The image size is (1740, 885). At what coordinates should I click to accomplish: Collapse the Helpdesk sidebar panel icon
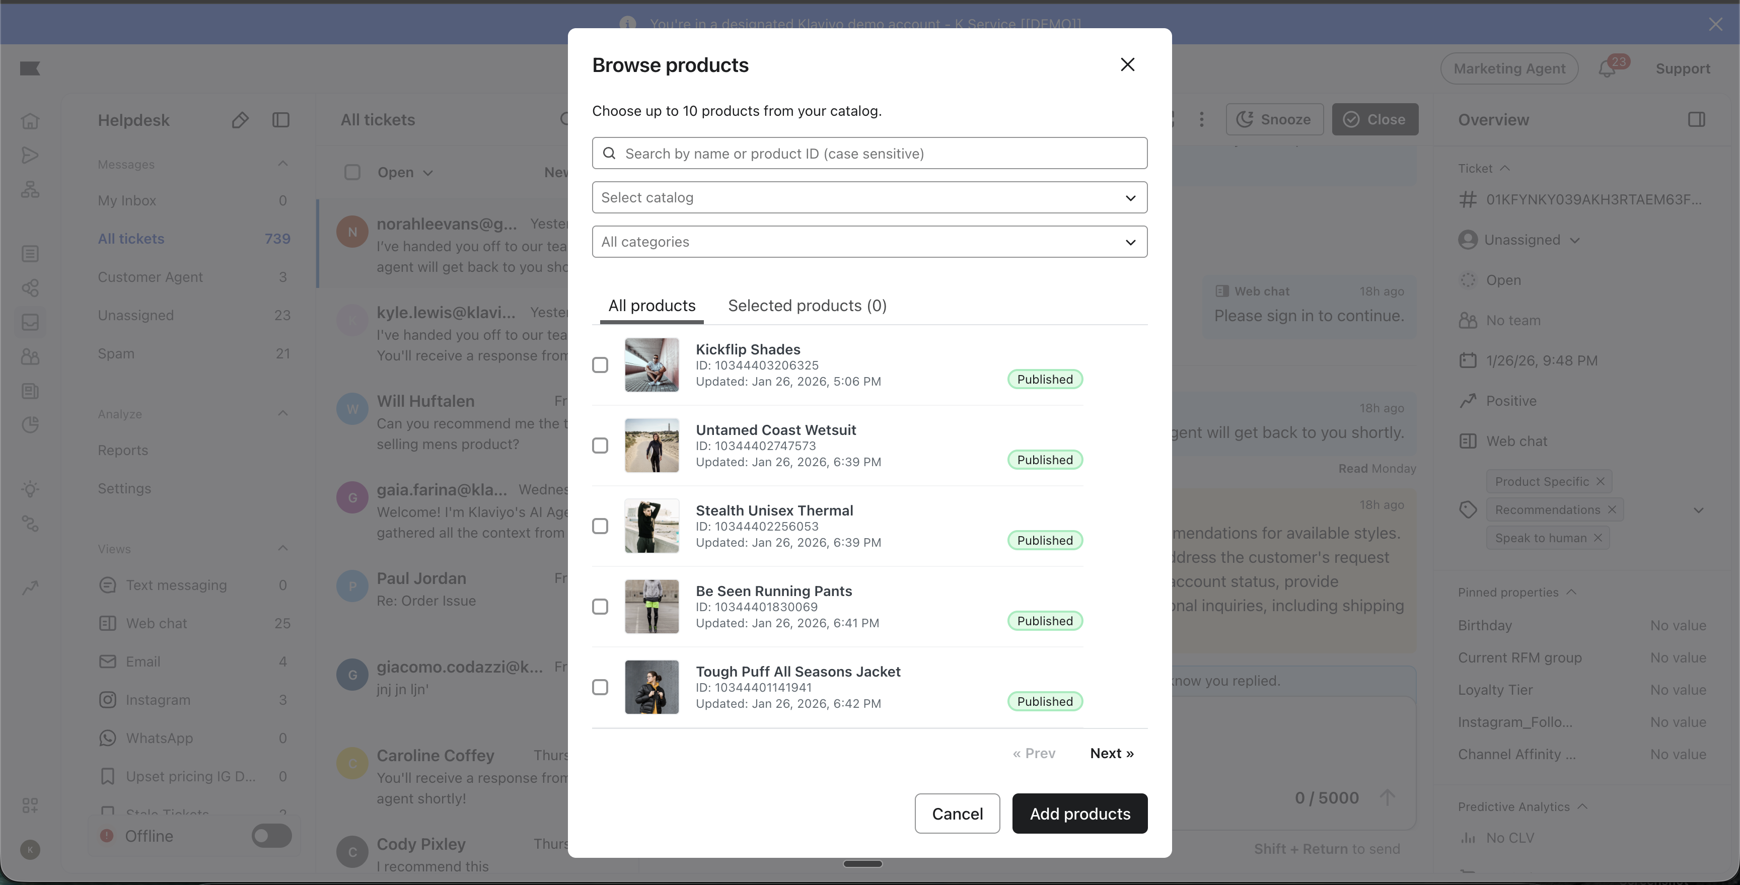[x=280, y=120]
